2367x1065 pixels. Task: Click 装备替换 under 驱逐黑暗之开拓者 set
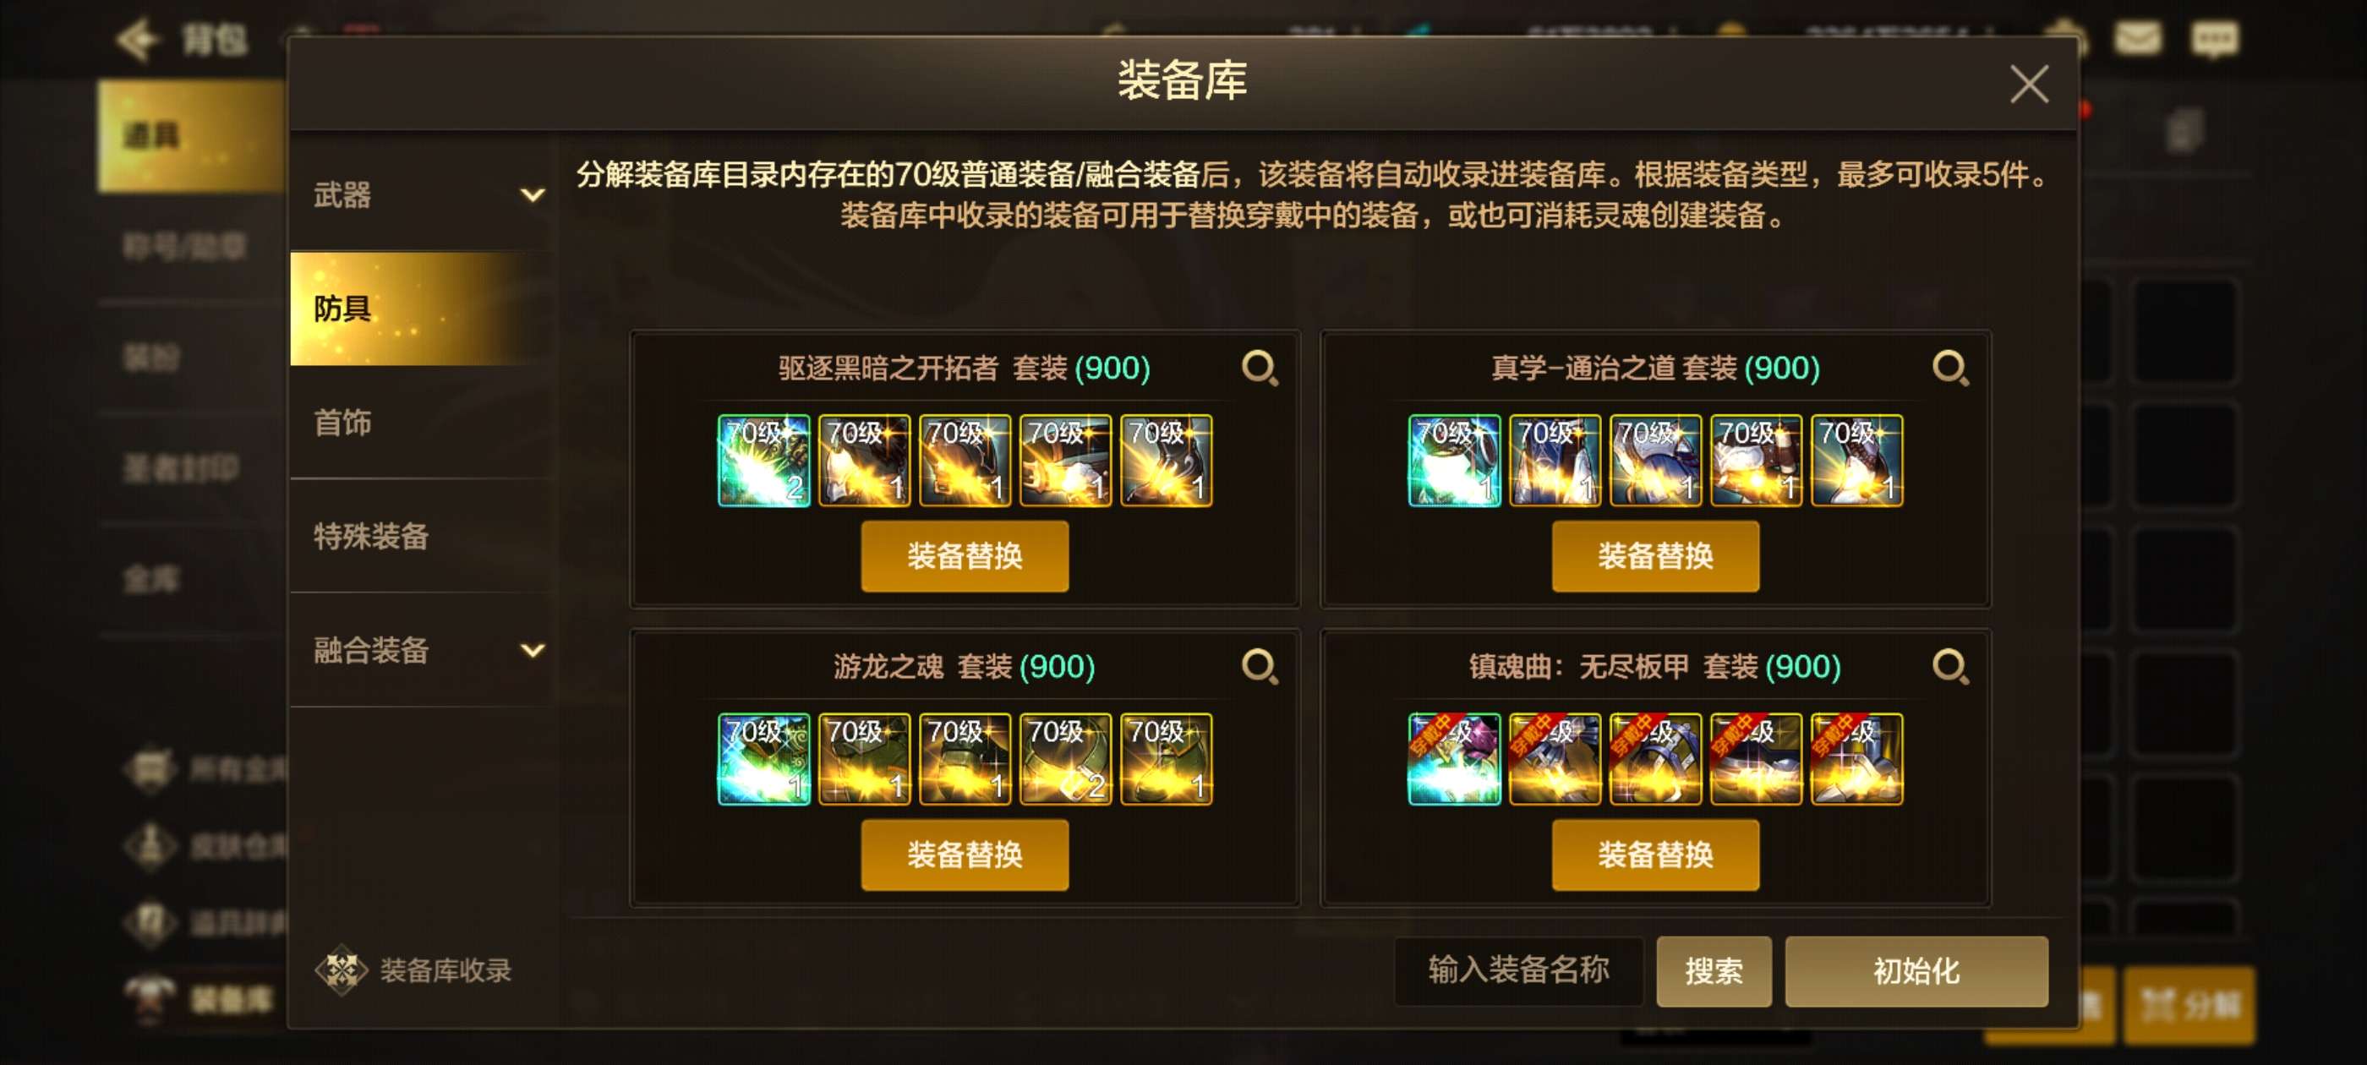[x=965, y=556]
